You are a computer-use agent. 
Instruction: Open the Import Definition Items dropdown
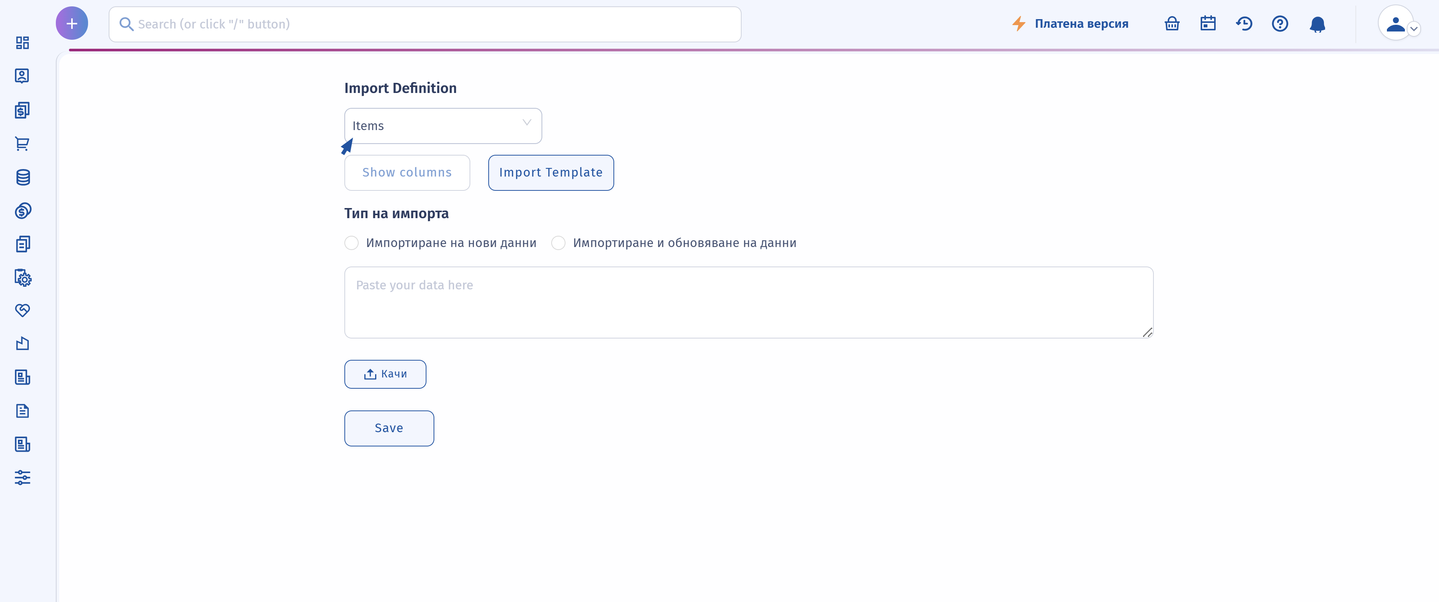click(x=443, y=126)
